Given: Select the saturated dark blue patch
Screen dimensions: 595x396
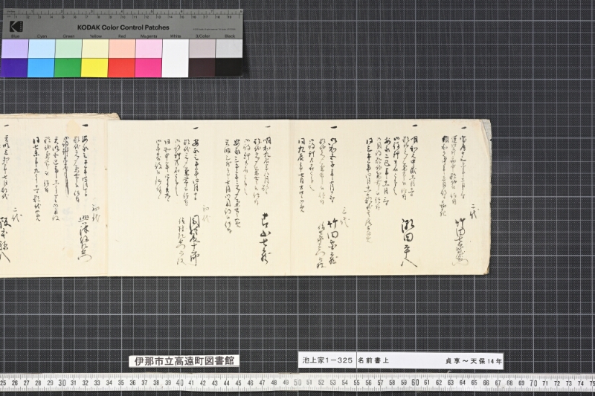Looking at the screenshot, I should point(15,68).
